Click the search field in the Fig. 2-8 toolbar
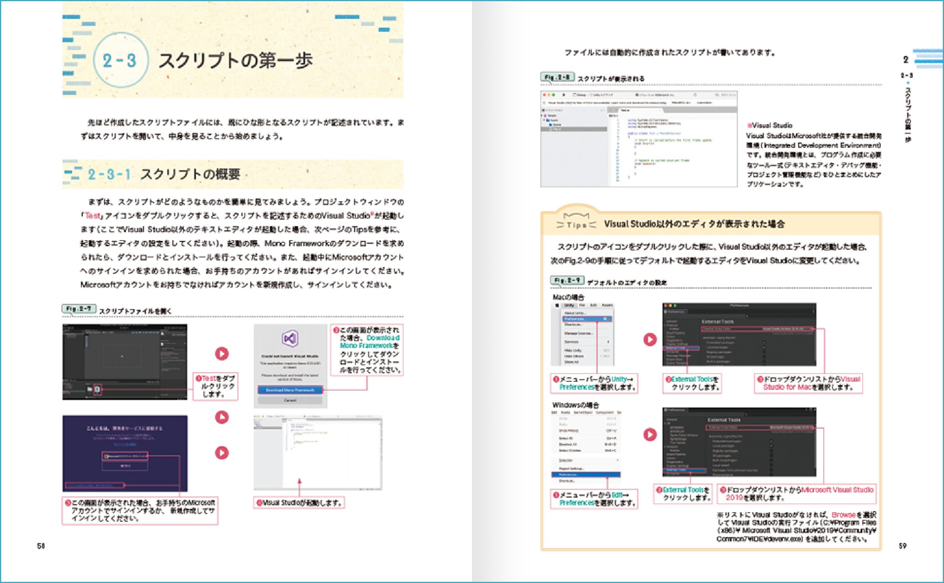This screenshot has height=583, width=944. pyautogui.click(x=727, y=95)
